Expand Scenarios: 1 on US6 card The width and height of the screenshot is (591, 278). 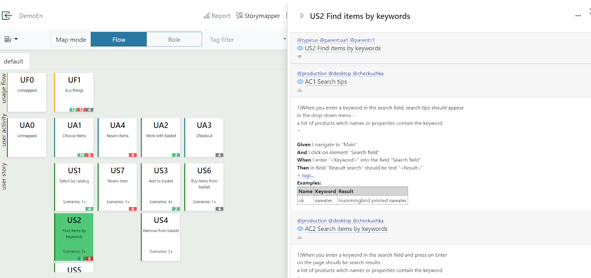point(204,202)
